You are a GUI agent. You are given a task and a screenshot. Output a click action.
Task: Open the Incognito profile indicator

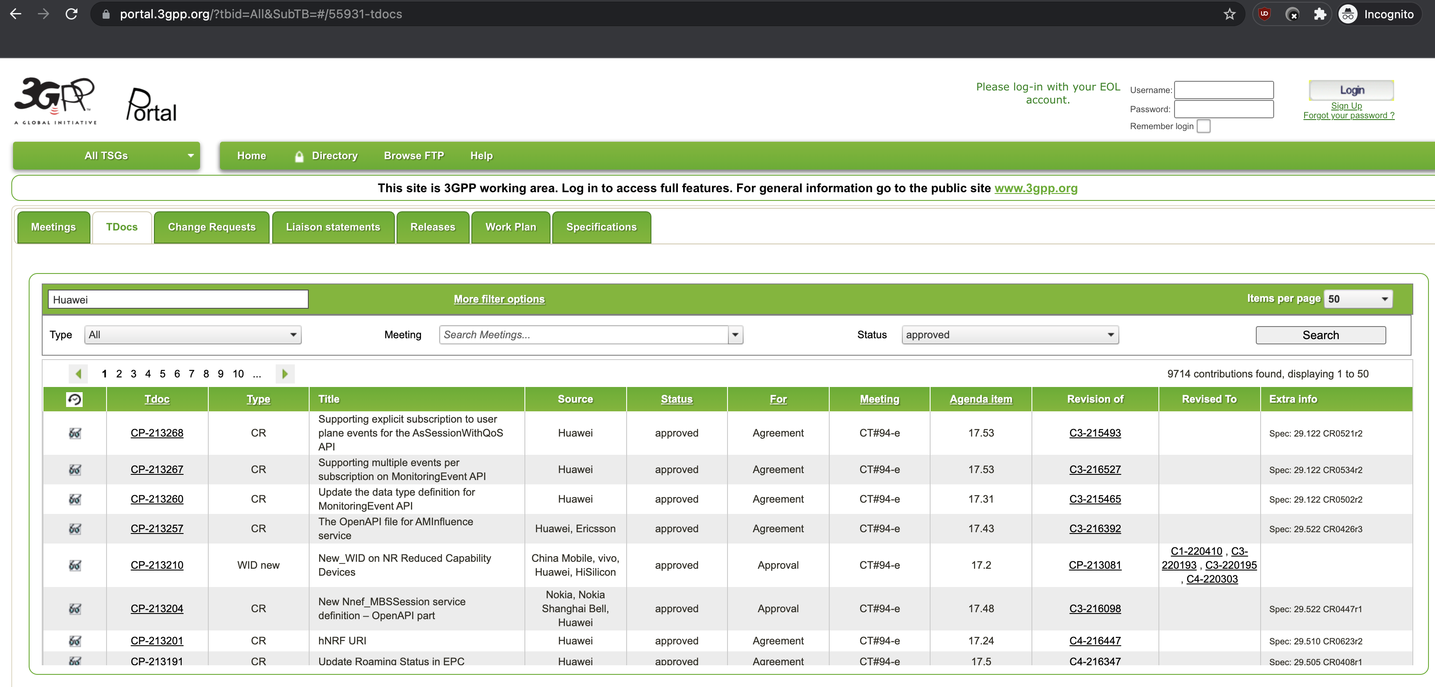click(x=1379, y=14)
